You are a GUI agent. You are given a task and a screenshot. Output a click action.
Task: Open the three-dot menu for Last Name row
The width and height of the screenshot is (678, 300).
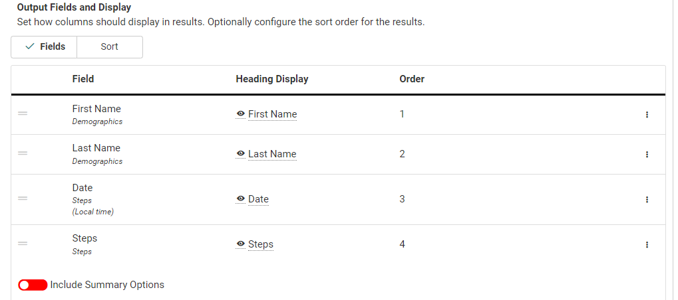pos(647,155)
